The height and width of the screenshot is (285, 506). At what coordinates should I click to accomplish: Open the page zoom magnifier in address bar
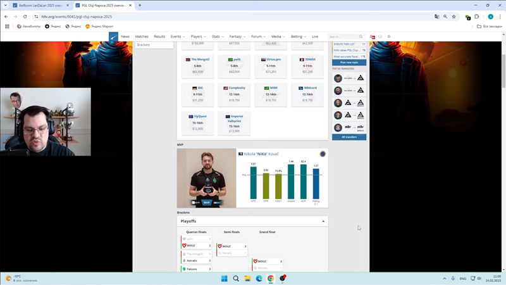[x=445, y=16]
